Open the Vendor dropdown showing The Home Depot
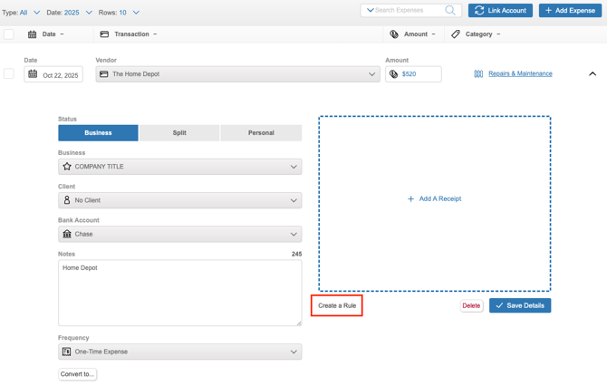The height and width of the screenshot is (386, 607). coord(237,74)
